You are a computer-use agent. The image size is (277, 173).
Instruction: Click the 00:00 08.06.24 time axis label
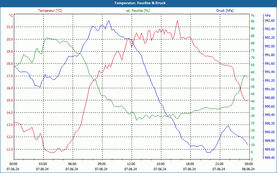tap(248, 166)
